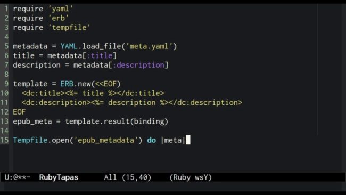Click the :title symbol on line 6
The height and width of the screenshot is (195, 346).
click(100, 55)
